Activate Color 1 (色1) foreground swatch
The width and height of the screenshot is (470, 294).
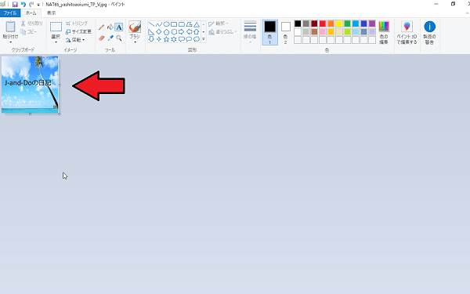click(x=269, y=32)
